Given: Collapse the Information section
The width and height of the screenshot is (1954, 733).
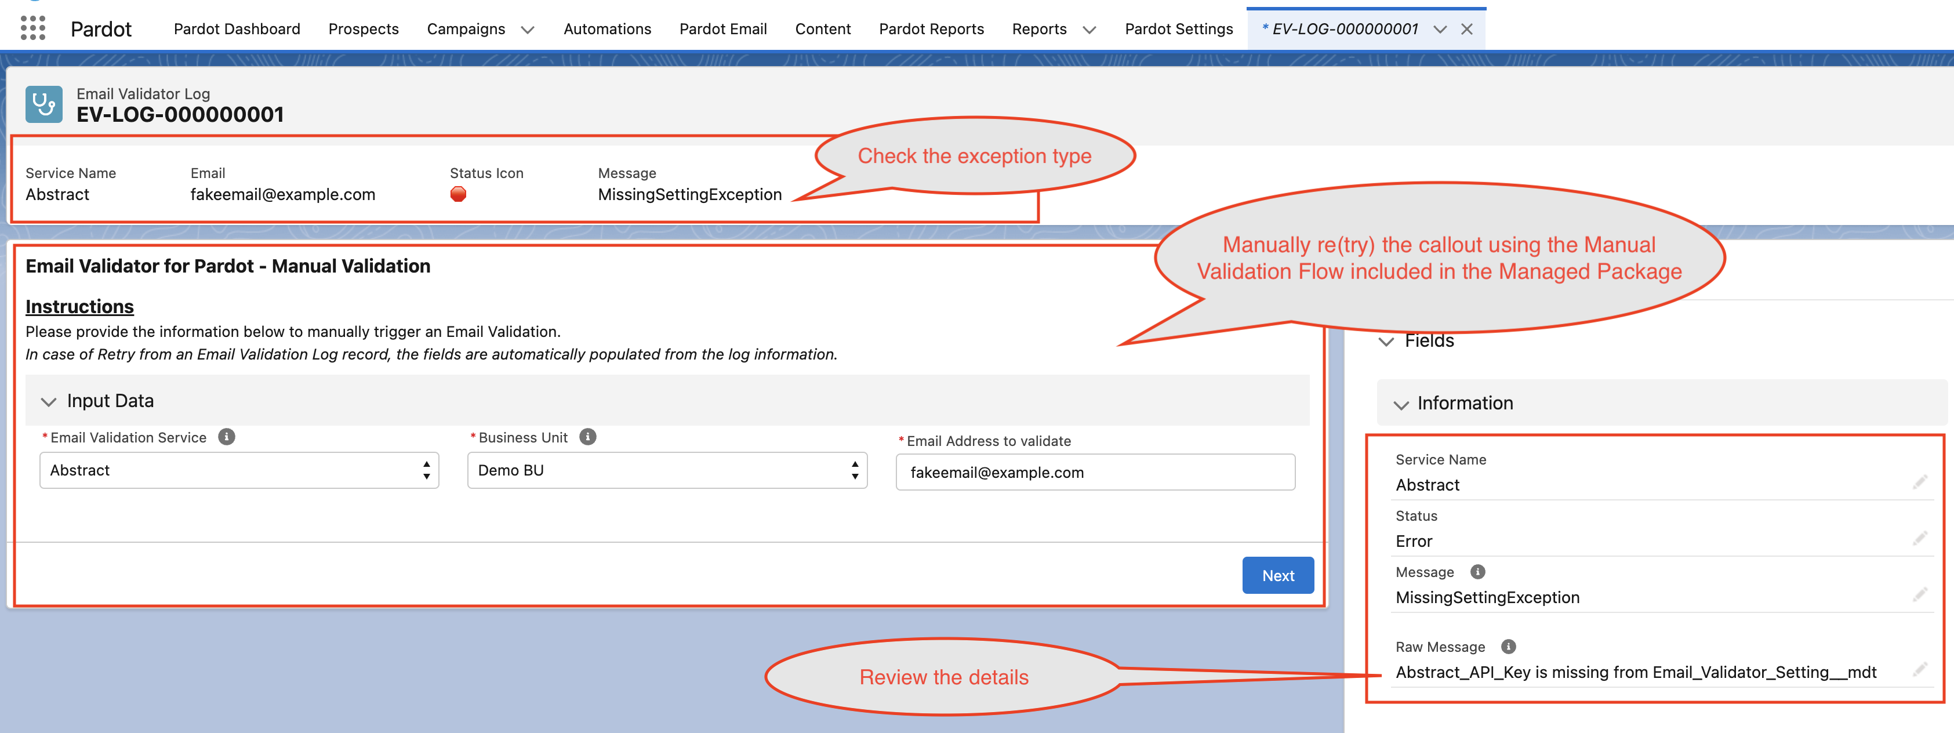Looking at the screenshot, I should [1401, 403].
